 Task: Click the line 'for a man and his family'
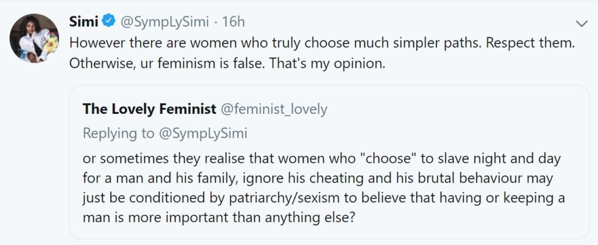pyautogui.click(x=164, y=178)
